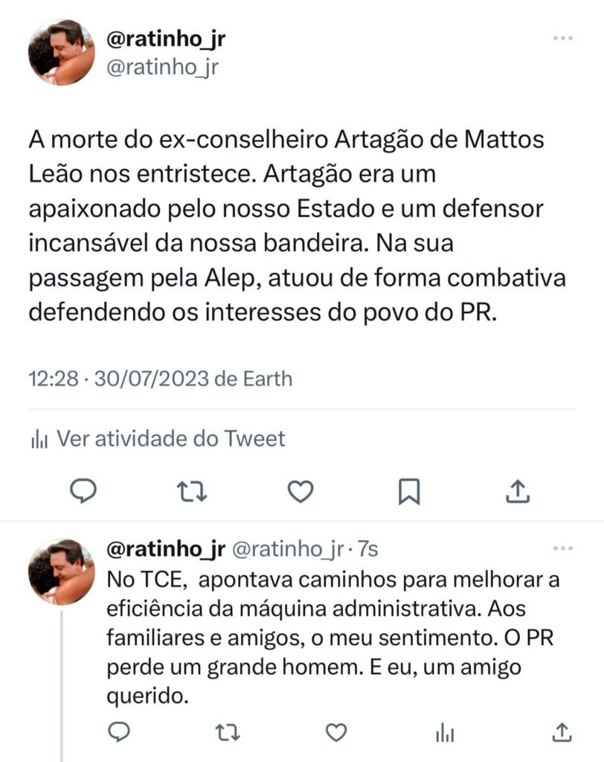Open main tweet author profile picture
Image resolution: width=604 pixels, height=762 pixels.
62,53
